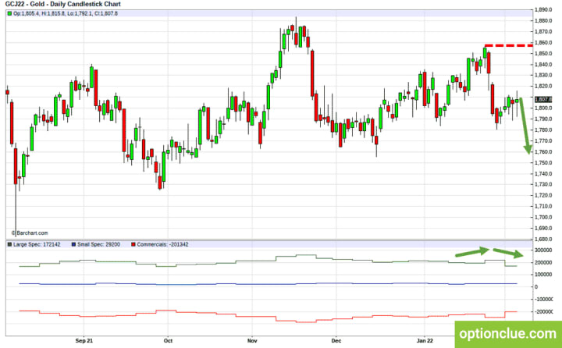Click the green Large Spec line in lower panel
The image size is (562, 348).
pos(268,261)
